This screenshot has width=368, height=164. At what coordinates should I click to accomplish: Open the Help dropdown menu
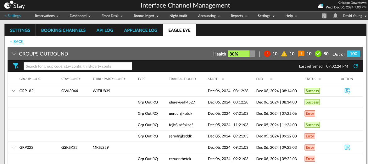(x=291, y=16)
